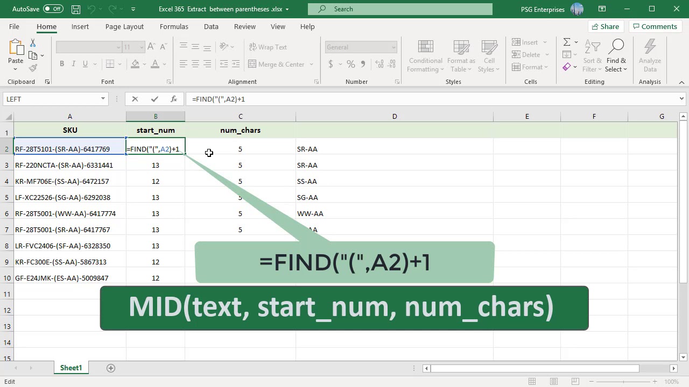689x387 pixels.
Task: Toggle Bold formatting
Action: point(62,64)
